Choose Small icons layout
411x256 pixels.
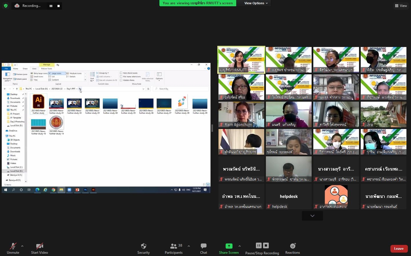pos(37,77)
